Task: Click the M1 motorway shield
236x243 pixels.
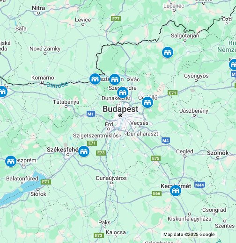Action: (91, 114)
